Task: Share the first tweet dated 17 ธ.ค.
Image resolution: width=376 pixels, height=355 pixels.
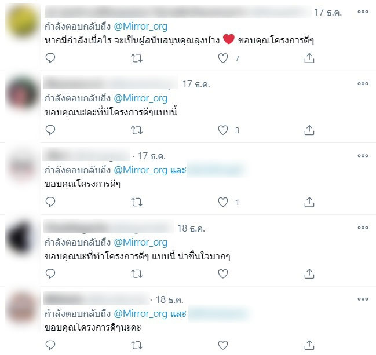Action: (x=309, y=58)
